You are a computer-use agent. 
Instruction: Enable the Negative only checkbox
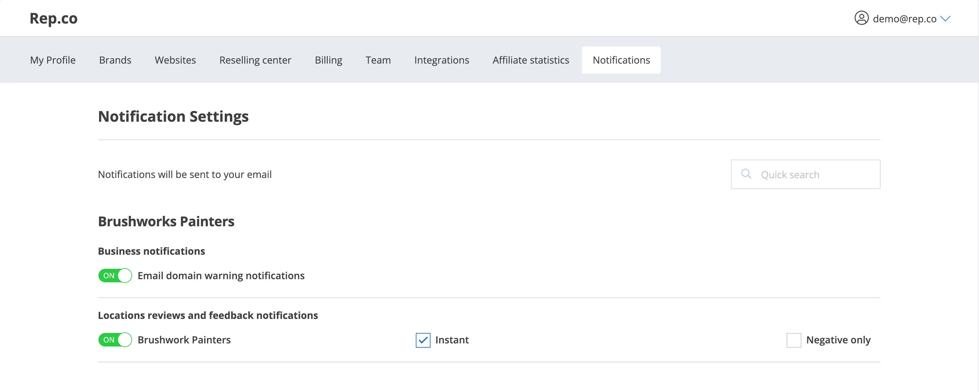tap(793, 340)
